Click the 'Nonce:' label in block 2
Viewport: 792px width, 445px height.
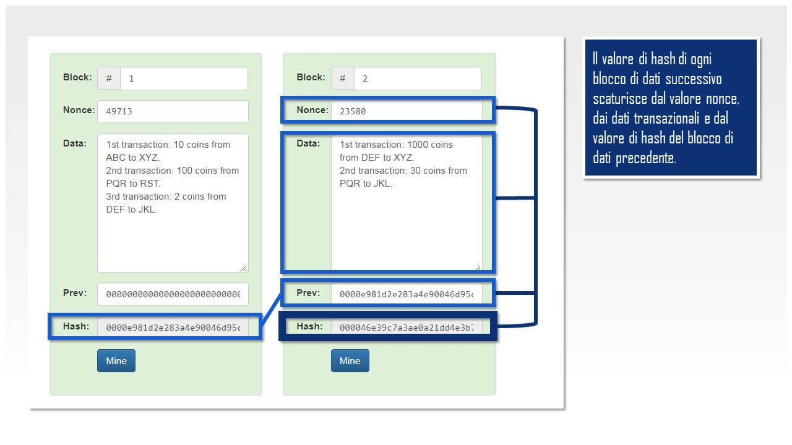tap(312, 110)
